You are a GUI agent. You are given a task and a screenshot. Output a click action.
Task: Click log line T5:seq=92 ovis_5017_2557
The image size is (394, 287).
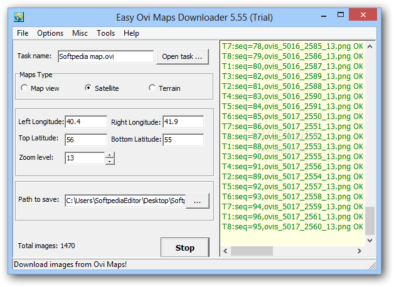tap(292, 187)
